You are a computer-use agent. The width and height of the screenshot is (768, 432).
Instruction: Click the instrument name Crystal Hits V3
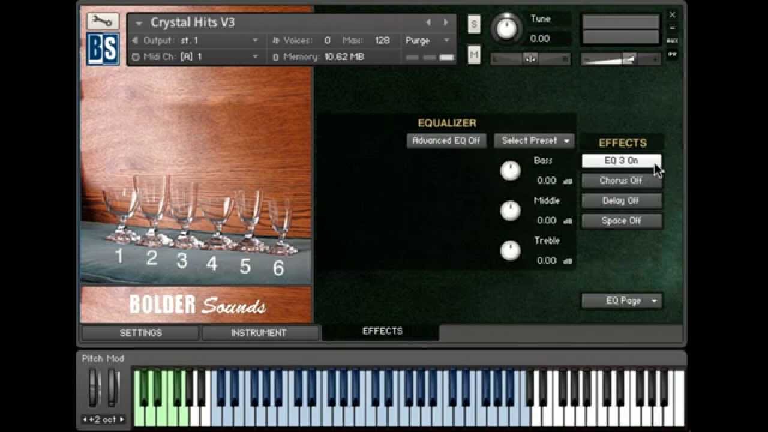click(193, 23)
